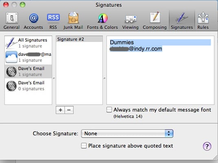Open Fonts & Colors preferences
This screenshot has width=218, height=163.
pyautogui.click(x=102, y=21)
